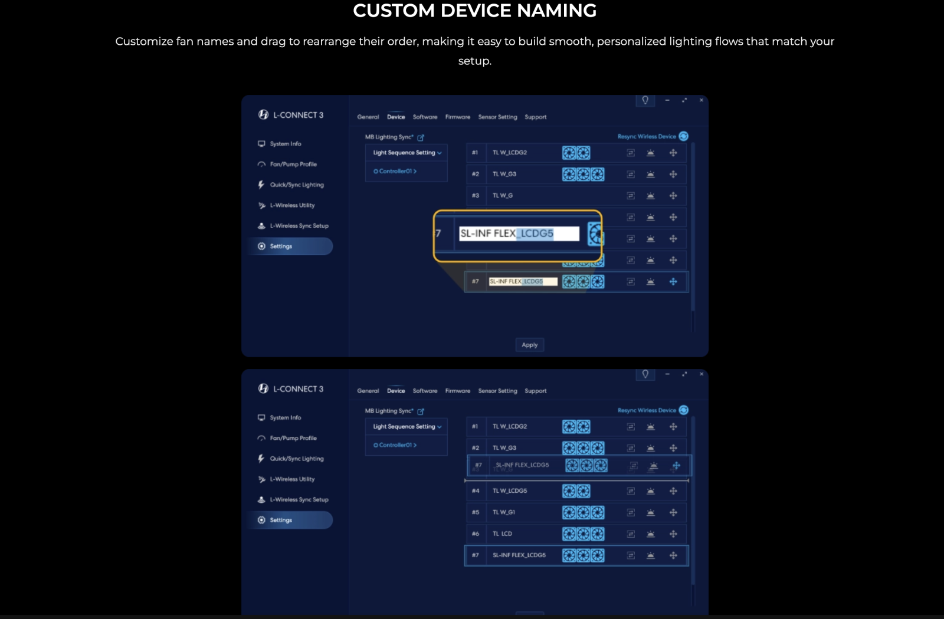Click four-arrow move icon for TL W_G3, upper window

(x=673, y=174)
